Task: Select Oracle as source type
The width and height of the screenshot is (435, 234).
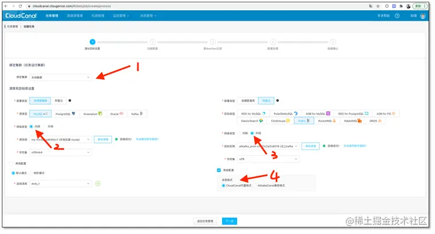Action: pos(117,114)
